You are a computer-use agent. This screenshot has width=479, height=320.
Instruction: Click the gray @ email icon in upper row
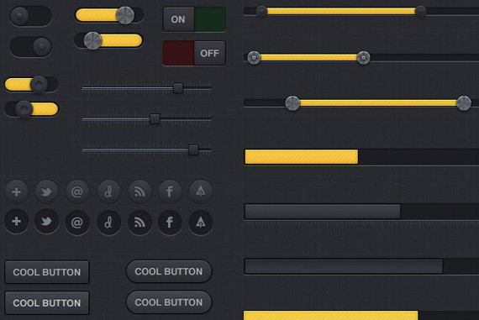pos(77,191)
